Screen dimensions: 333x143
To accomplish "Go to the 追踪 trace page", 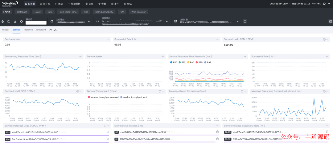I will (x=59, y=4).
